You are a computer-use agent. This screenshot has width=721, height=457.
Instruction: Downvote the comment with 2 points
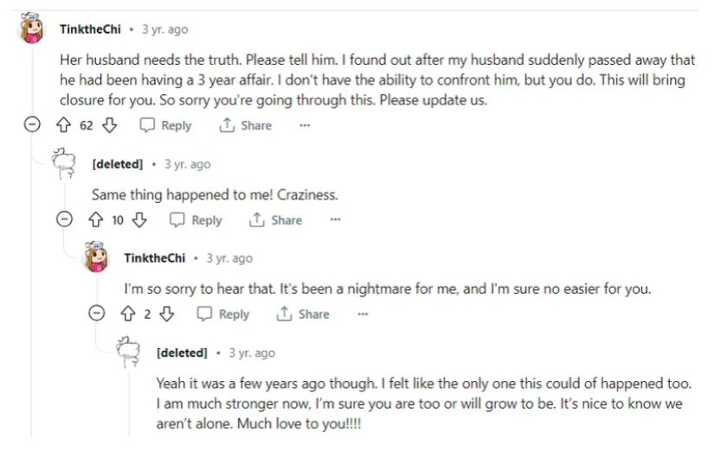click(x=167, y=314)
